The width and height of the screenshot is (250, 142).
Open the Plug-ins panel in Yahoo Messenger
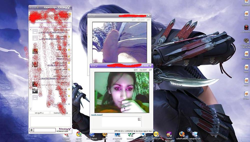(x=39, y=113)
